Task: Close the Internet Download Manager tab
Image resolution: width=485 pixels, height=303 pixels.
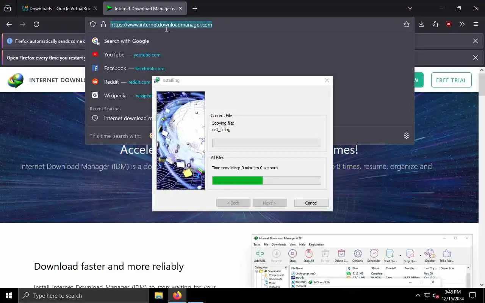Action: pos(180,8)
